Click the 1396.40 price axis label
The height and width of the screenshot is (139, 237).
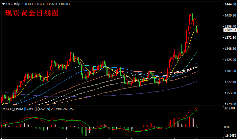[x=230, y=26]
